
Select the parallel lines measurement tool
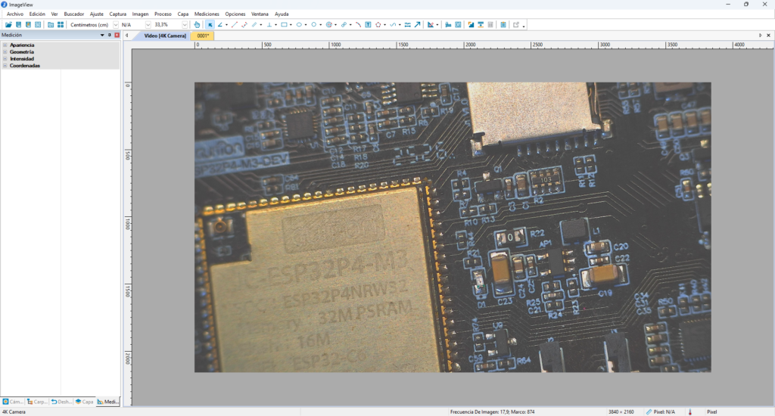(x=254, y=25)
